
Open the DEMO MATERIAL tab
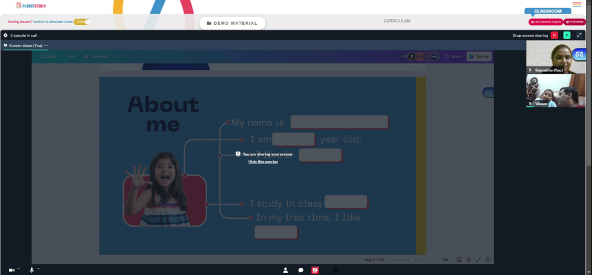click(x=232, y=23)
